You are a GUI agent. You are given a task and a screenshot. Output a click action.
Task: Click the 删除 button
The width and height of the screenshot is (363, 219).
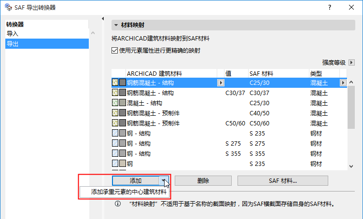[203, 180]
